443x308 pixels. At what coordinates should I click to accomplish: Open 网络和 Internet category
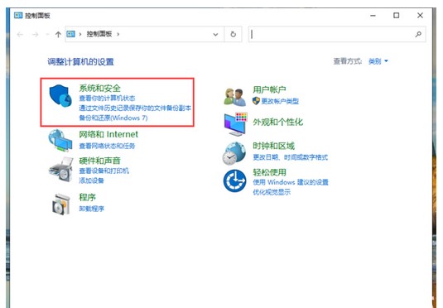[108, 134]
